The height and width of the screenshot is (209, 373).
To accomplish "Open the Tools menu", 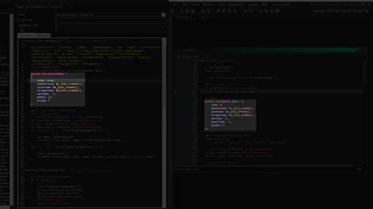I will pyautogui.click(x=221, y=5).
